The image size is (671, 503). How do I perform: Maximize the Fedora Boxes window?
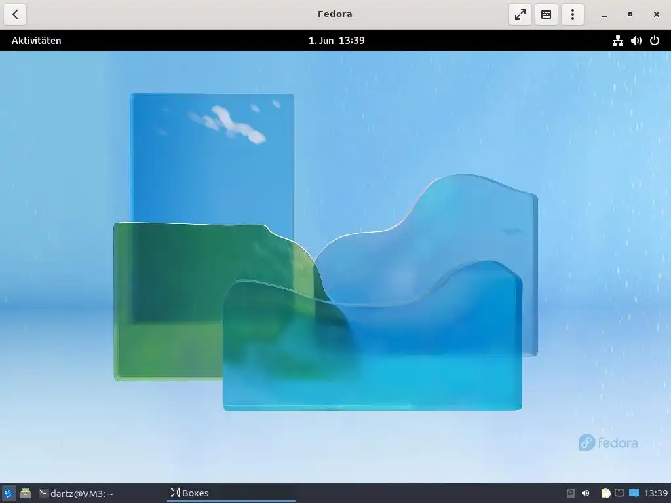tap(630, 14)
